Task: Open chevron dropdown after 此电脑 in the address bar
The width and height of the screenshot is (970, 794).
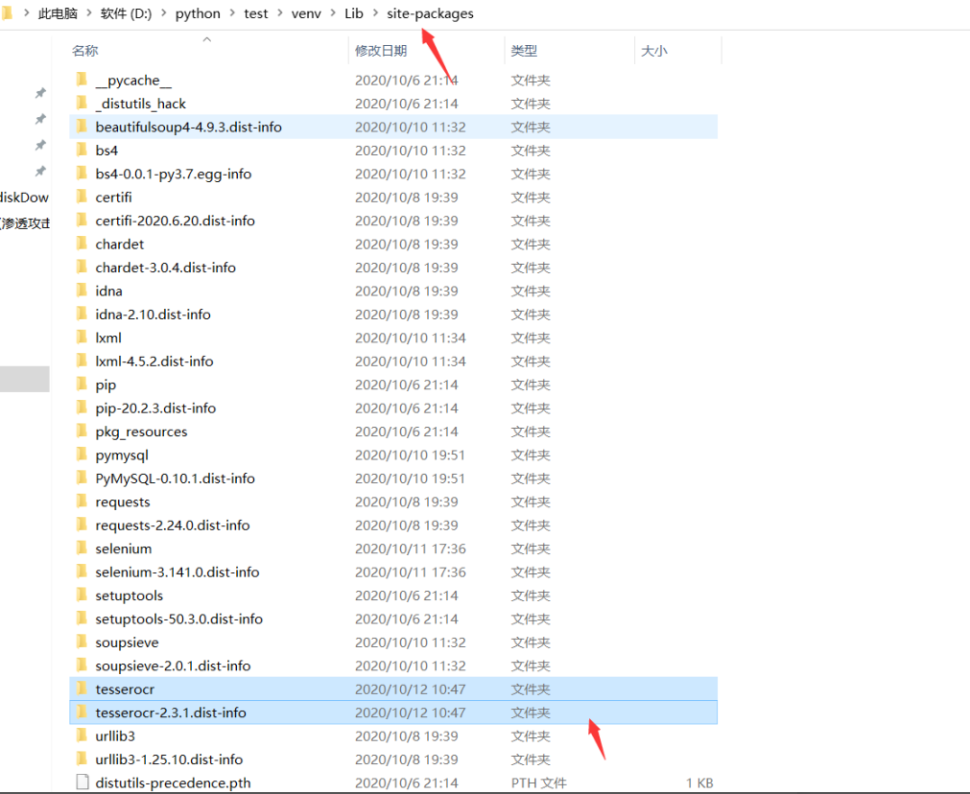Action: click(88, 13)
